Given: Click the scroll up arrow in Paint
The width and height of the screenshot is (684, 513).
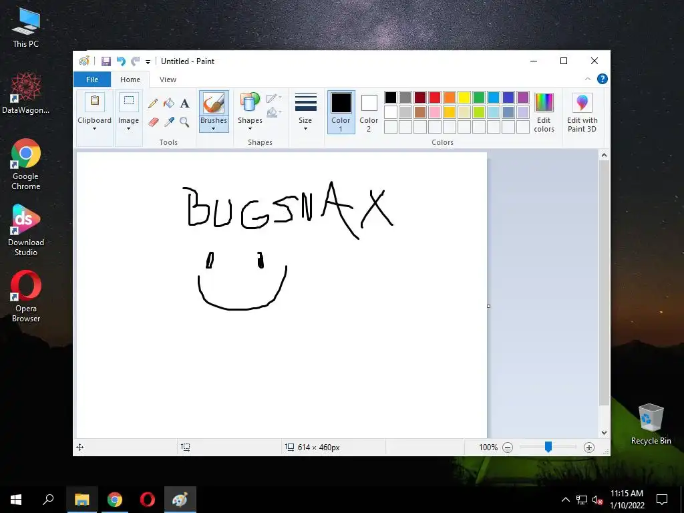Looking at the screenshot, I should click(x=604, y=155).
